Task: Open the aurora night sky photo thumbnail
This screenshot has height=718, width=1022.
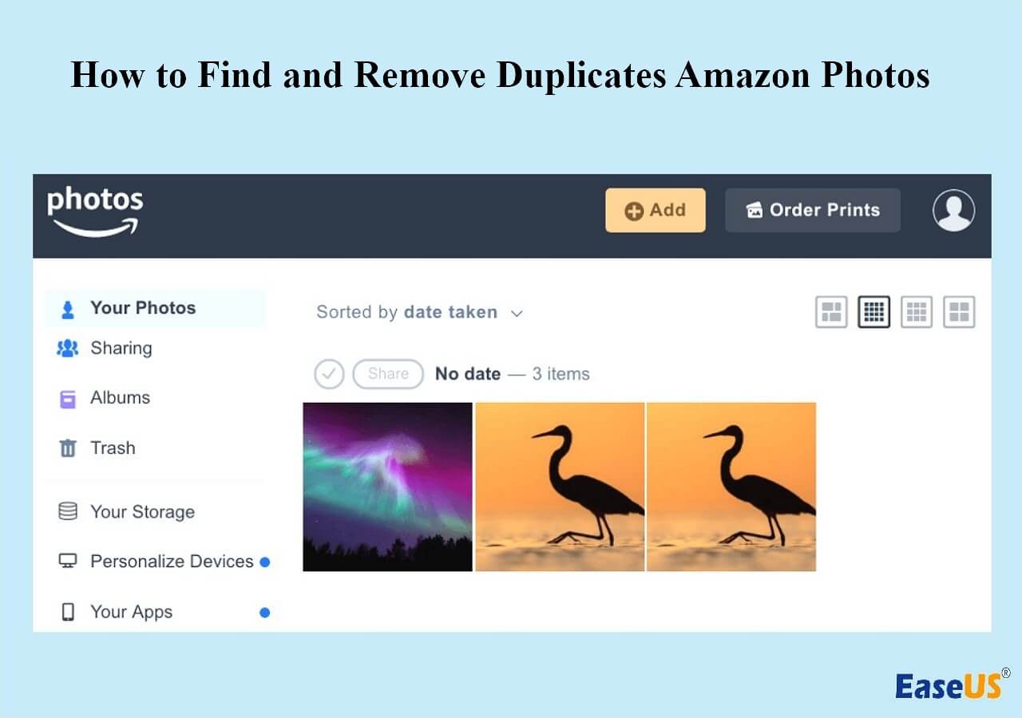Action: click(x=388, y=487)
